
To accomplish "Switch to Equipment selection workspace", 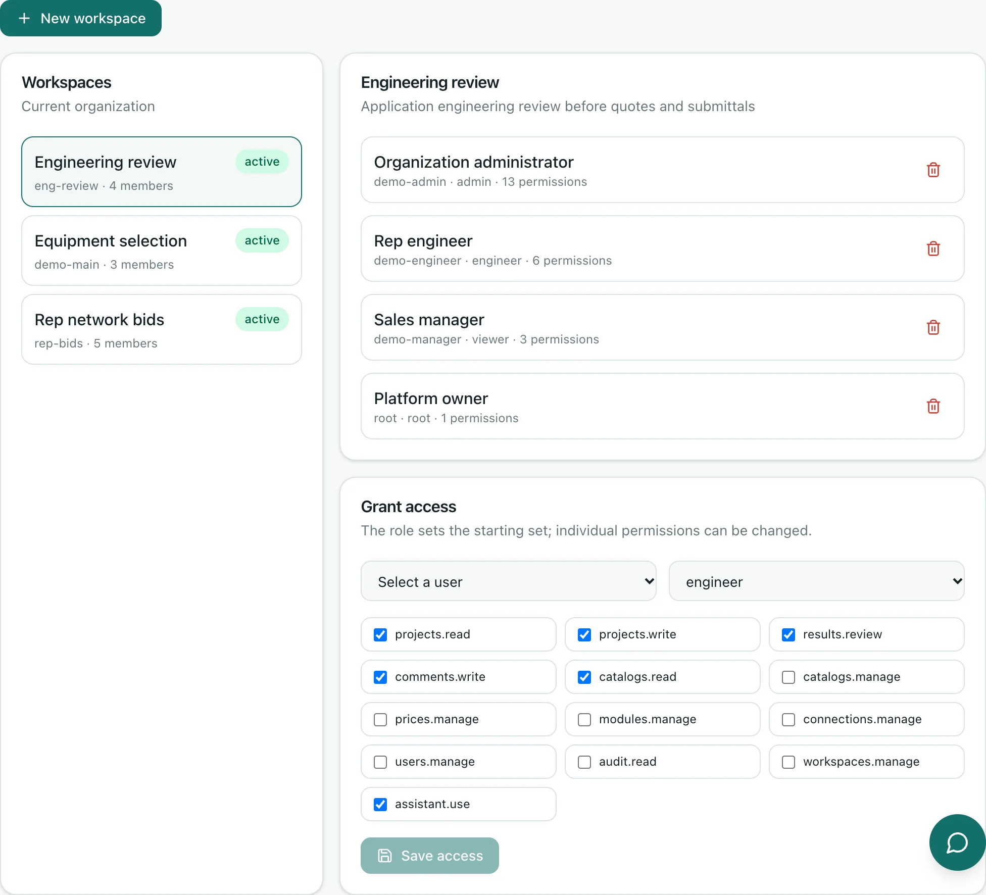I will click(162, 251).
